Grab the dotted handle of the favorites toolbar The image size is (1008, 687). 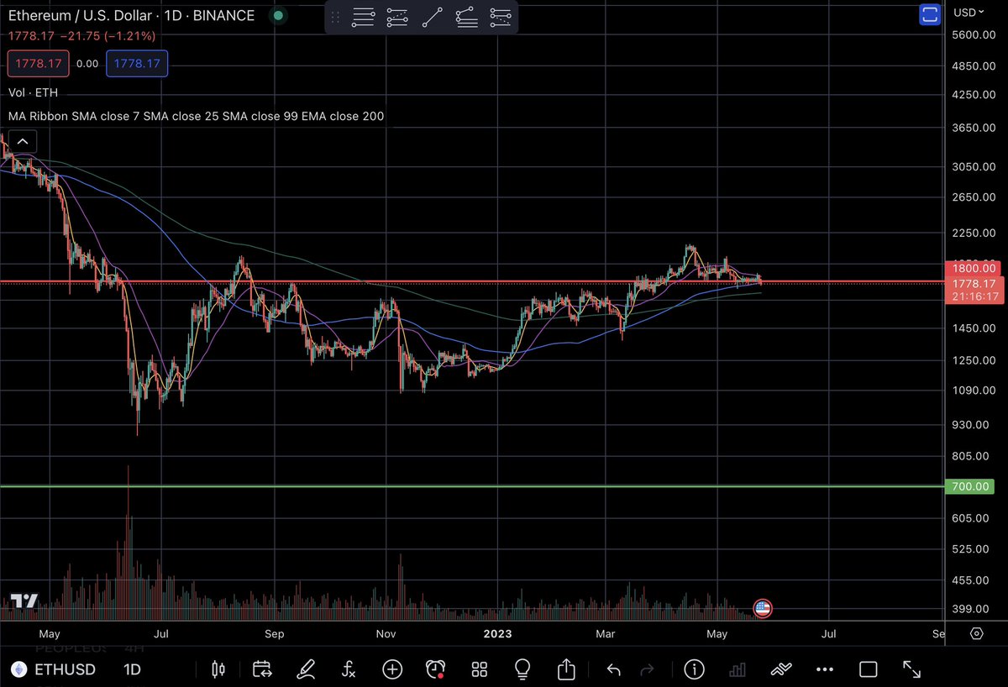tap(336, 17)
